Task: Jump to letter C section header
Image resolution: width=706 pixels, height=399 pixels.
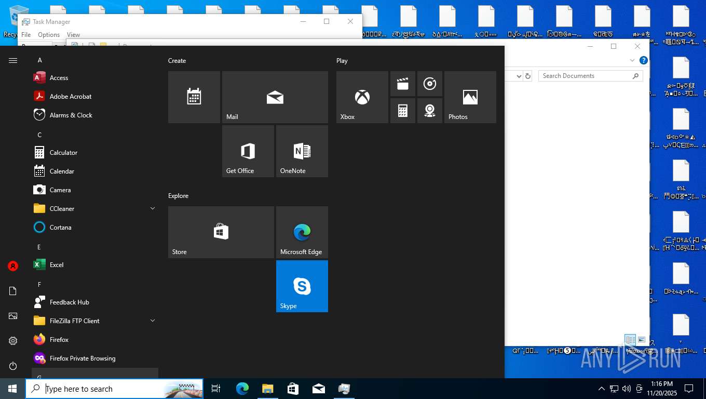Action: tap(39, 135)
